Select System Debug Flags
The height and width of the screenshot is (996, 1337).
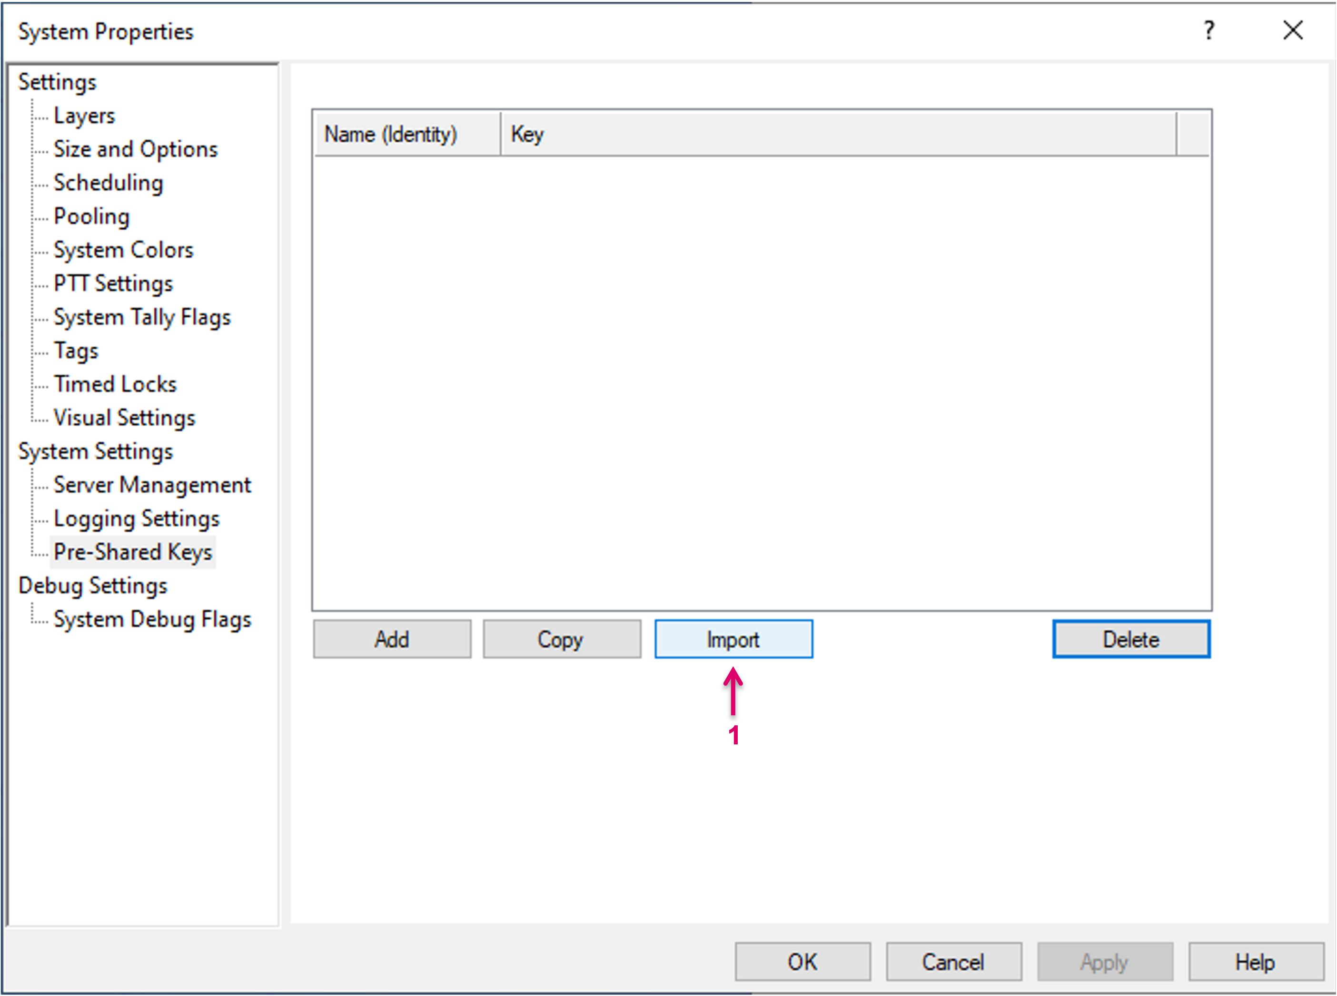tap(152, 620)
